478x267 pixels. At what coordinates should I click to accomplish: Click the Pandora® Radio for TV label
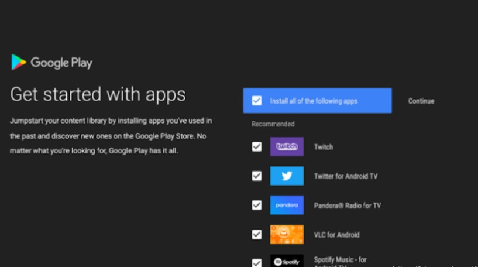pos(347,206)
